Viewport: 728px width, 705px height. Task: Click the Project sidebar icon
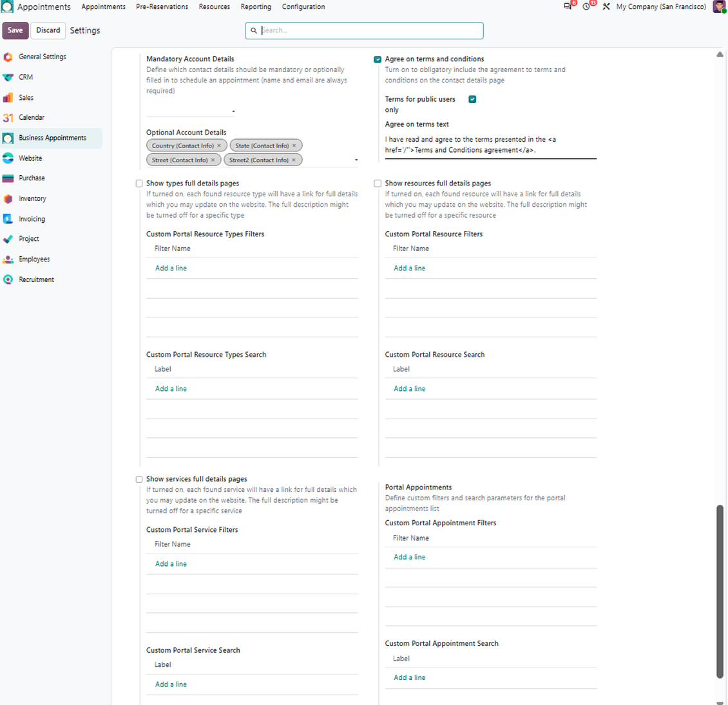pyautogui.click(x=8, y=239)
